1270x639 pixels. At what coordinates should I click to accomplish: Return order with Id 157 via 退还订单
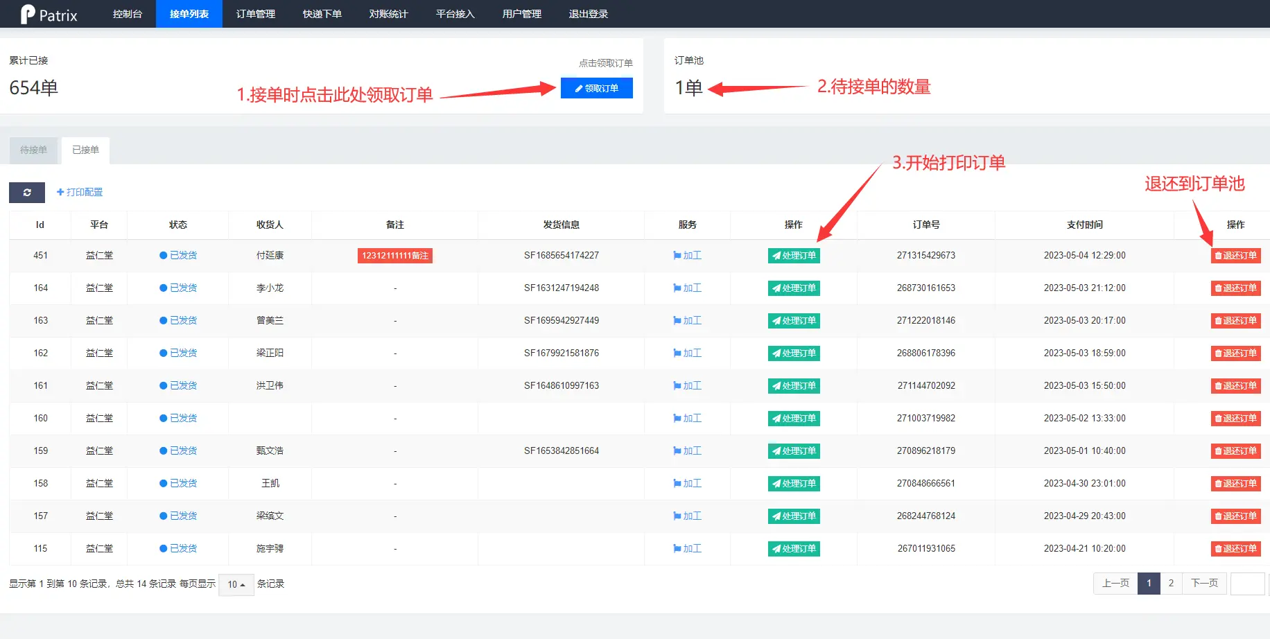[x=1236, y=516]
